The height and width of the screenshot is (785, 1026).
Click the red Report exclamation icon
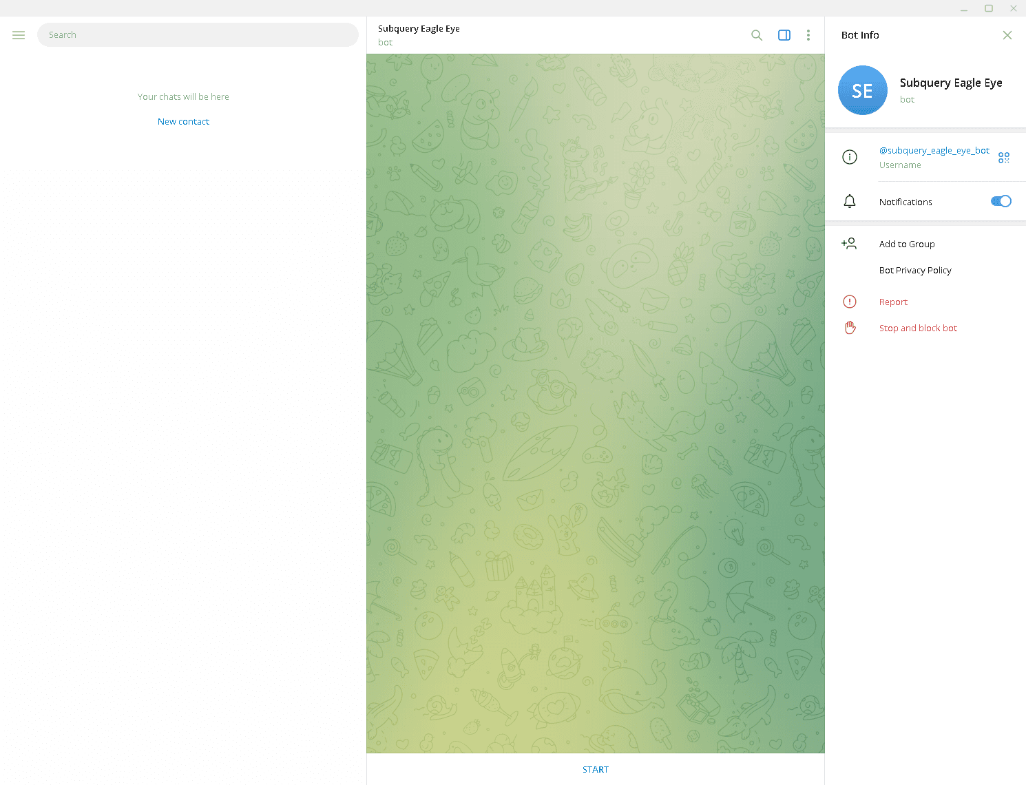point(850,302)
